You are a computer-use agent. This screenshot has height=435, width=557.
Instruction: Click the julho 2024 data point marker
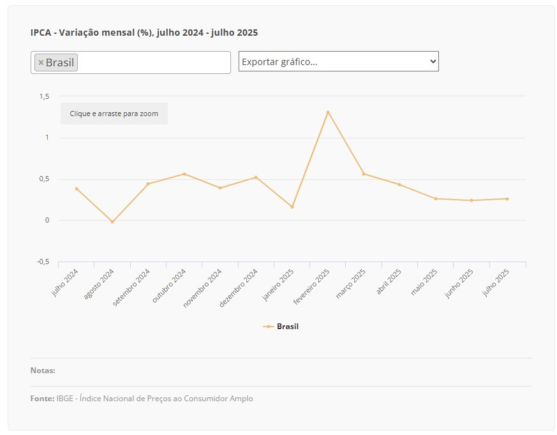[x=77, y=189]
